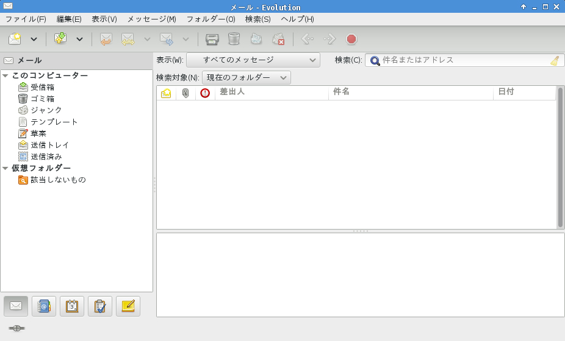This screenshot has width=565, height=341.
Task: Switch to the Contacts view button
Action: 44,306
